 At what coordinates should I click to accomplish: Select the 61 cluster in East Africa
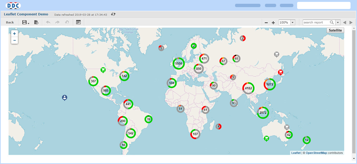coord(205,110)
